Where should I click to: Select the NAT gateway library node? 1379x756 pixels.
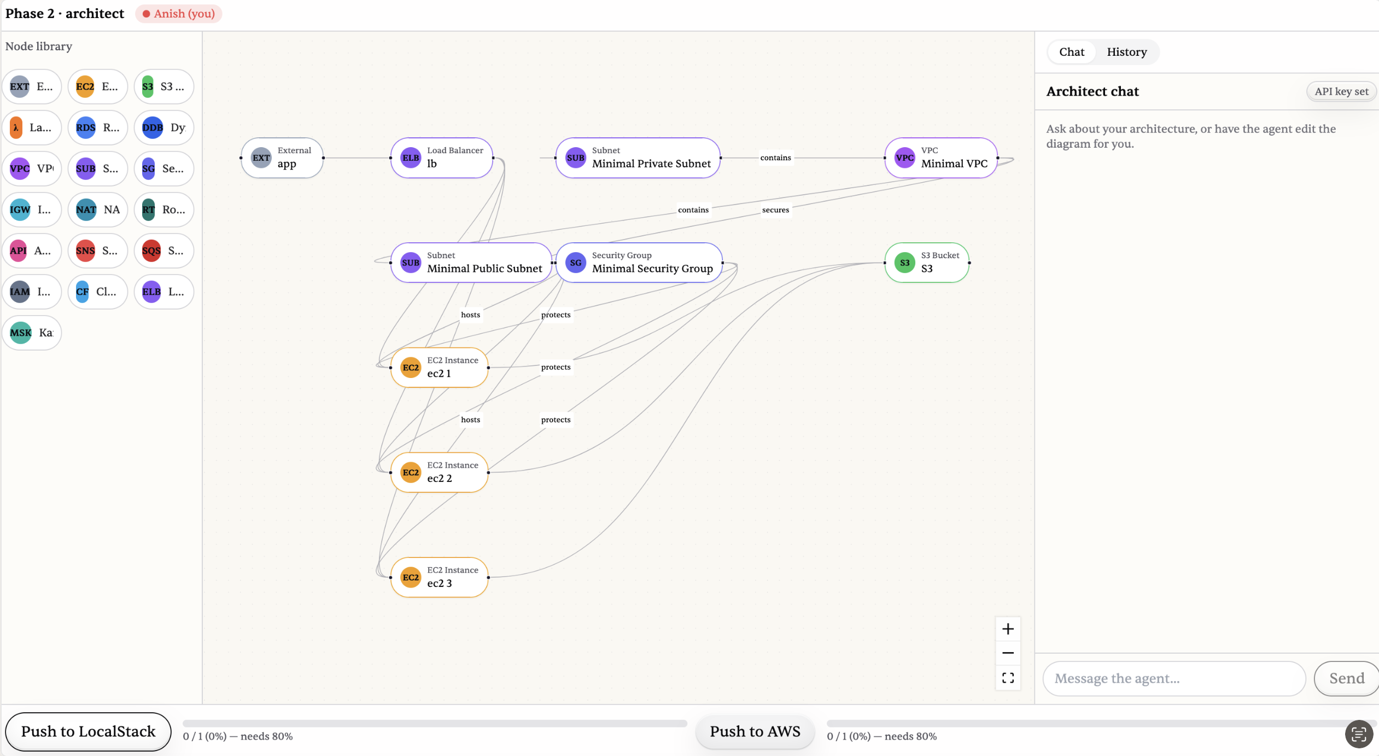click(x=97, y=210)
